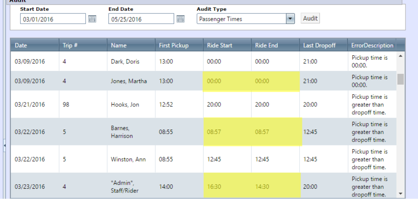Open the Start Date calendar picker
418x199 pixels.
(92, 19)
